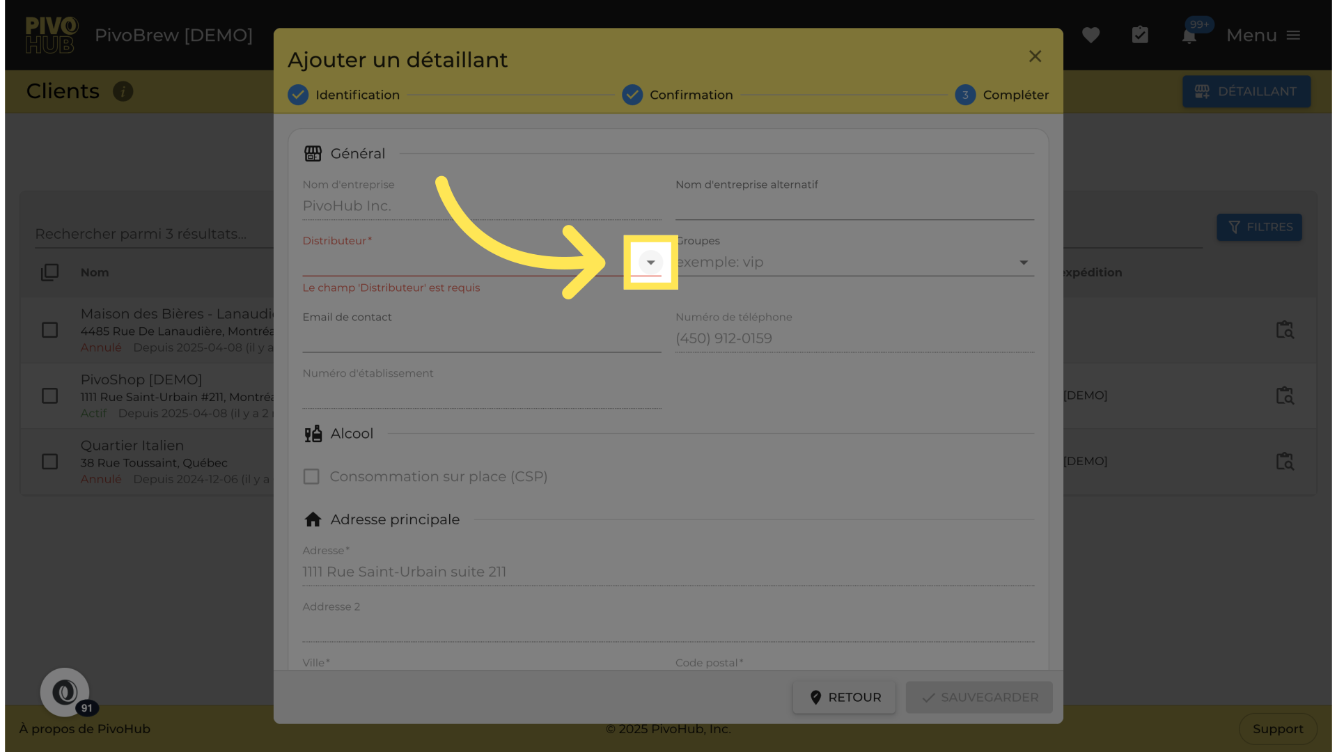Open the Groupes dropdown arrow

tap(1024, 263)
